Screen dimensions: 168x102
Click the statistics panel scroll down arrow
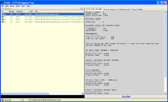[x=165, y=93]
